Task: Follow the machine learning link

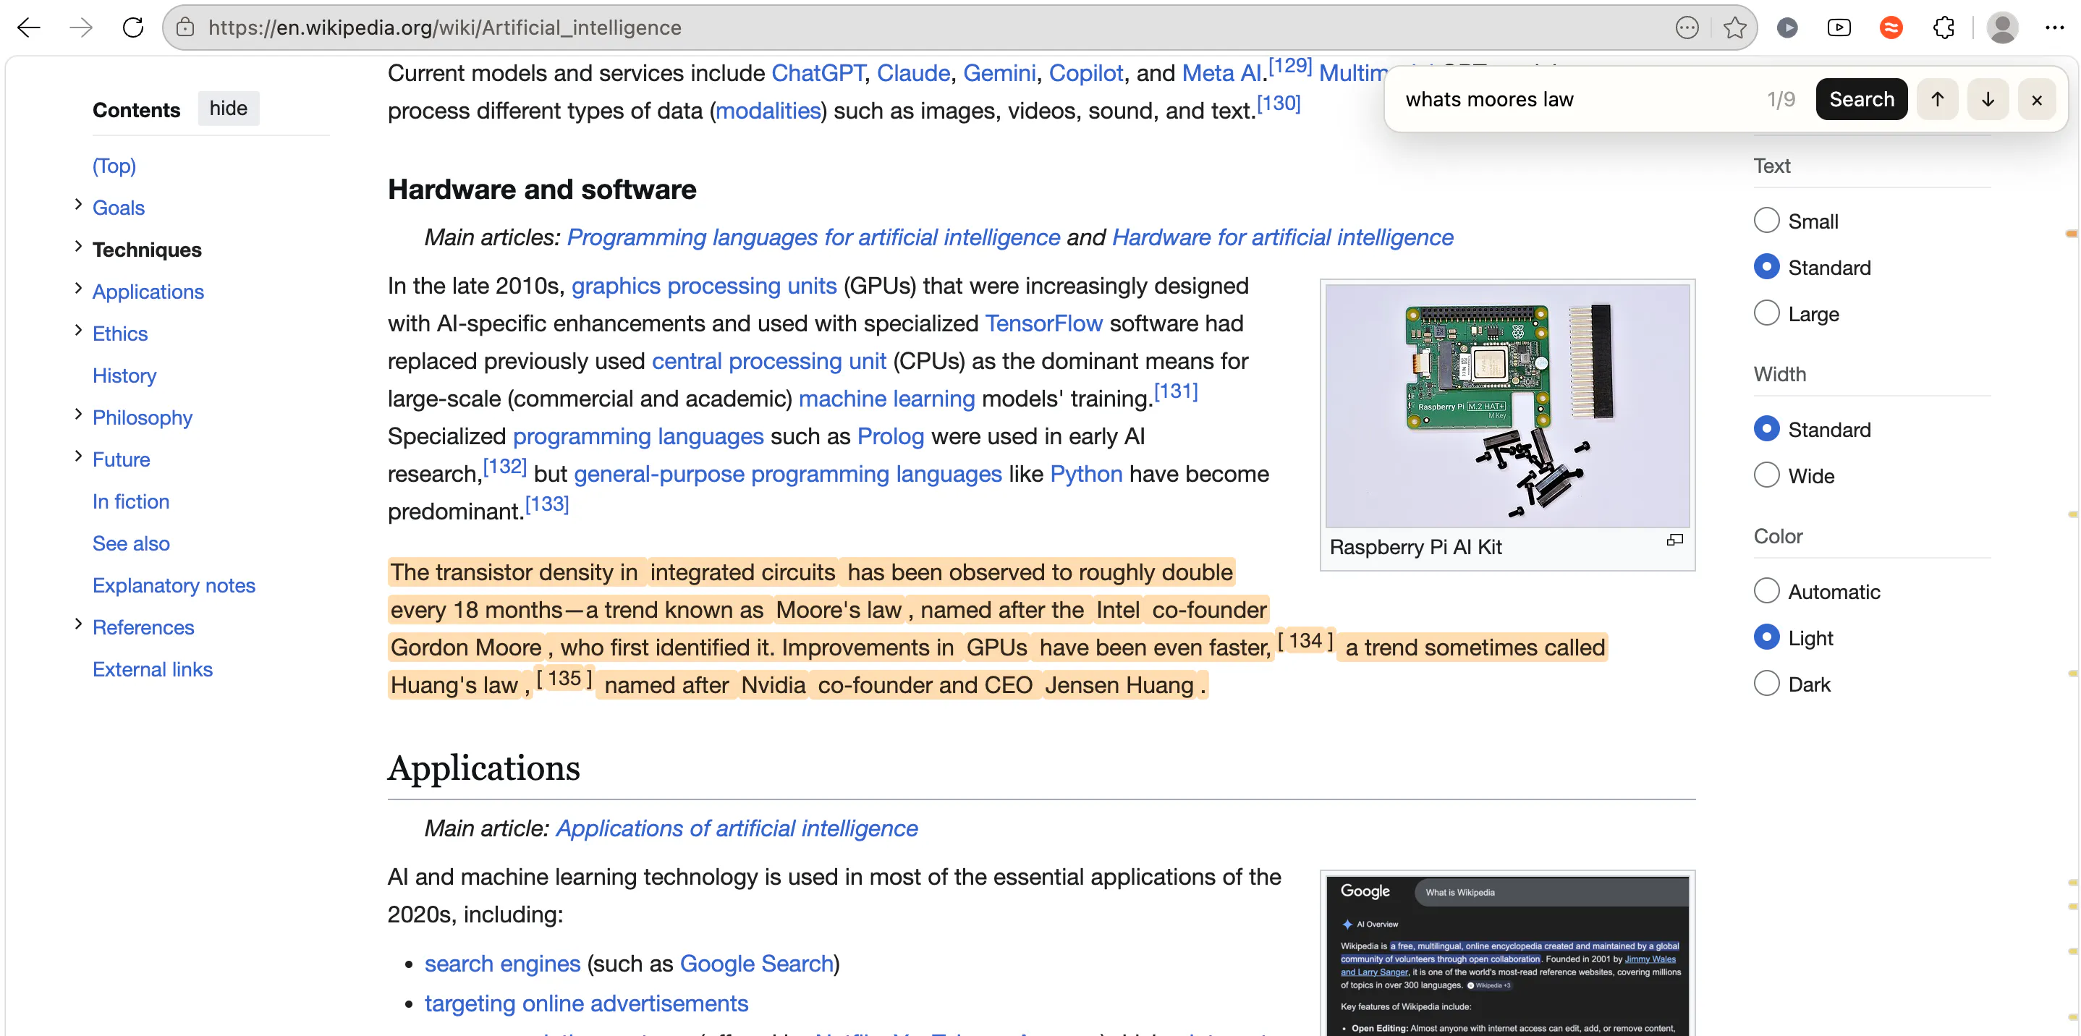Action: [x=886, y=399]
